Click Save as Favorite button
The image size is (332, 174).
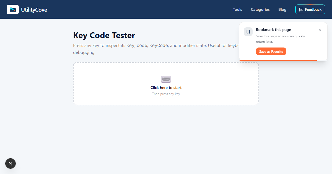point(271,52)
